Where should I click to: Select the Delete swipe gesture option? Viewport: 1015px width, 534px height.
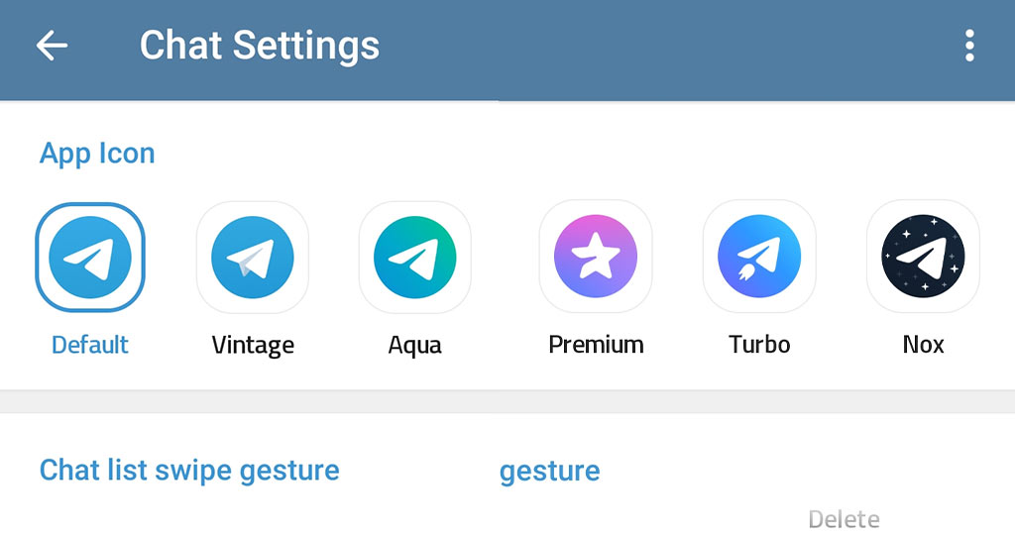pos(844,519)
